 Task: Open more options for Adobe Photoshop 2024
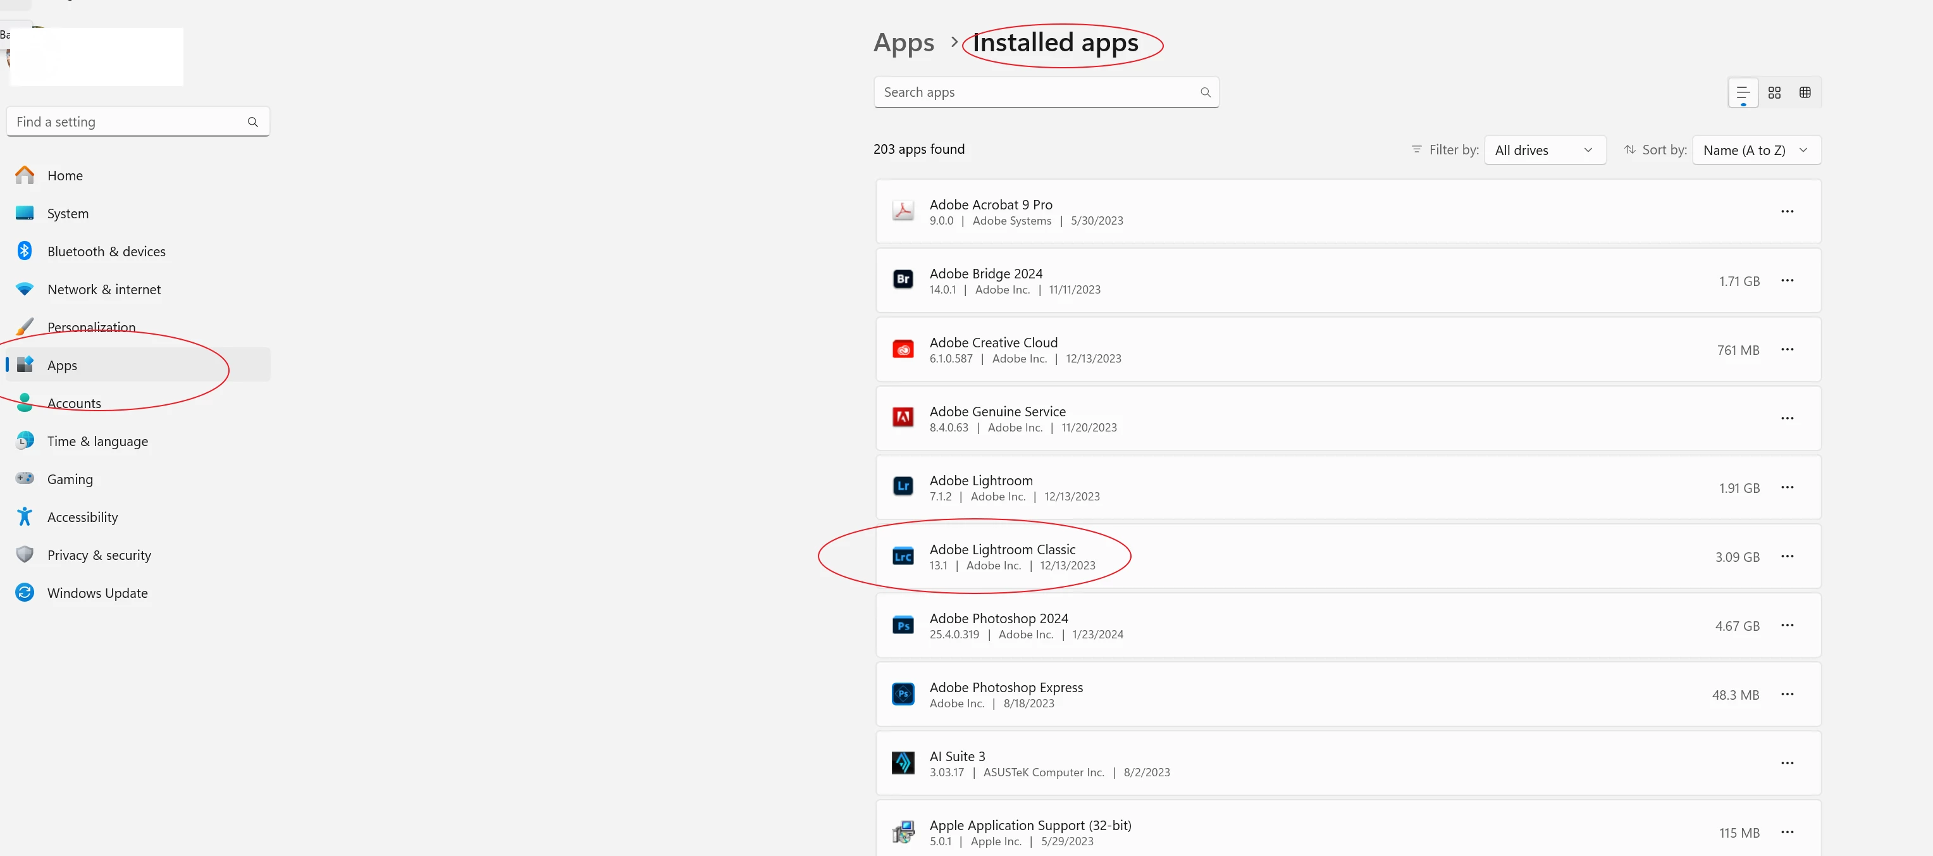click(x=1787, y=626)
